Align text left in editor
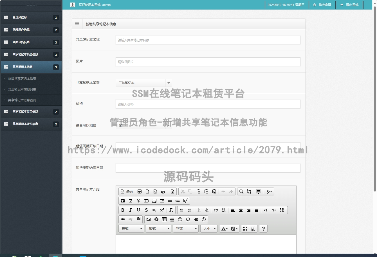 (233, 210)
